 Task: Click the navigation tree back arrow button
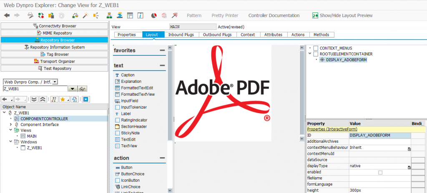pyautogui.click(x=5, y=99)
